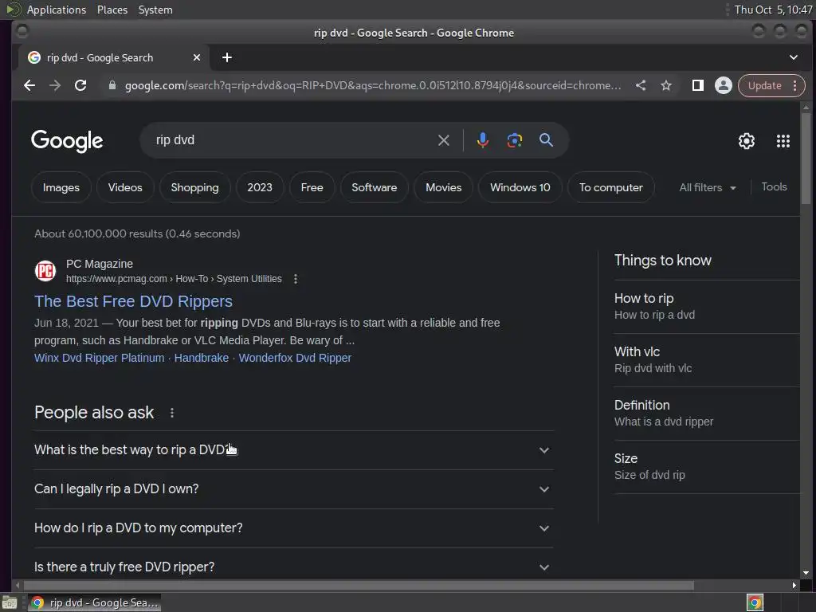Click the address bar URL
The height and width of the screenshot is (612, 816).
coord(373,85)
